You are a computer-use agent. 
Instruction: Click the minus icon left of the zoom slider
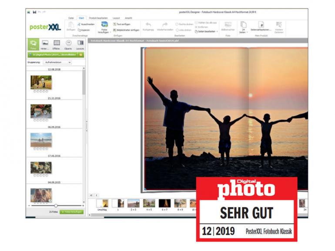coord(29,206)
